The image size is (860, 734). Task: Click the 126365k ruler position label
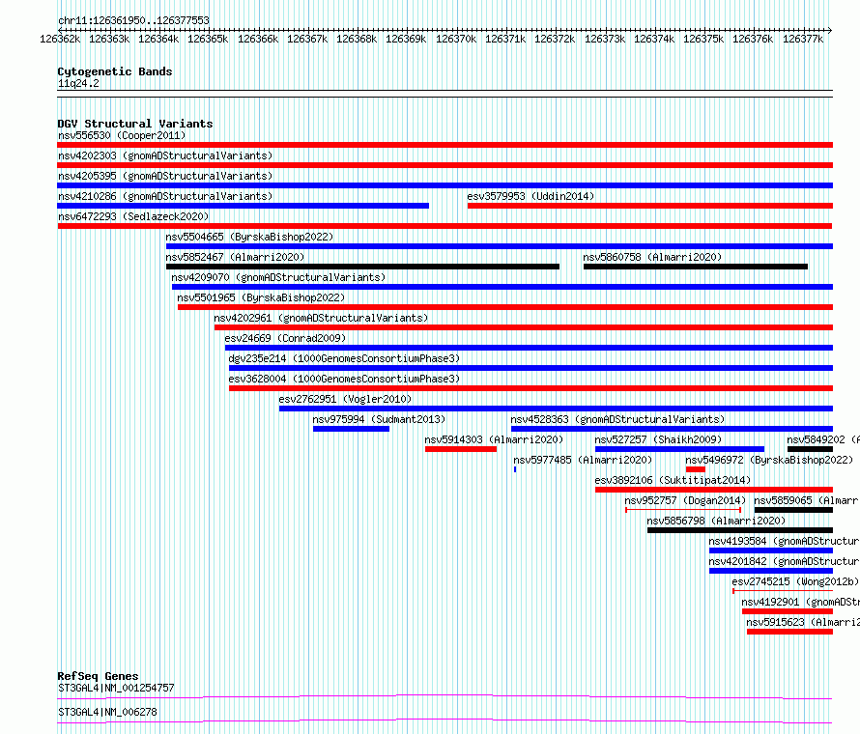[208, 39]
